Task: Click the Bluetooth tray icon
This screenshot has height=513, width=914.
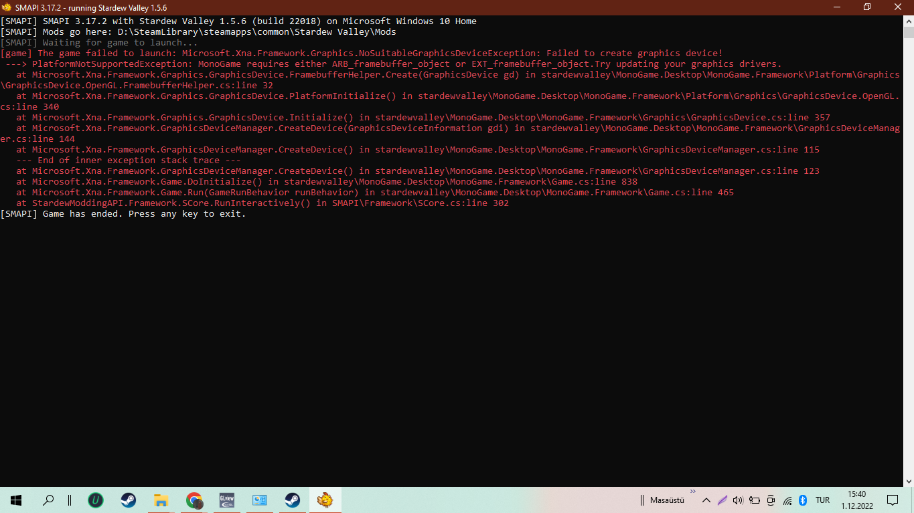Action: point(803,500)
